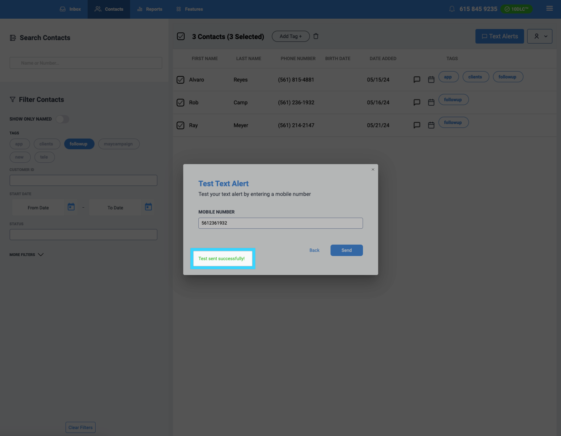Click the Back link in dialog
The image size is (561, 436).
click(314, 250)
